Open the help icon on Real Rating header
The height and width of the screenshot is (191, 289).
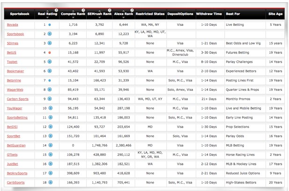pos(56,10)
